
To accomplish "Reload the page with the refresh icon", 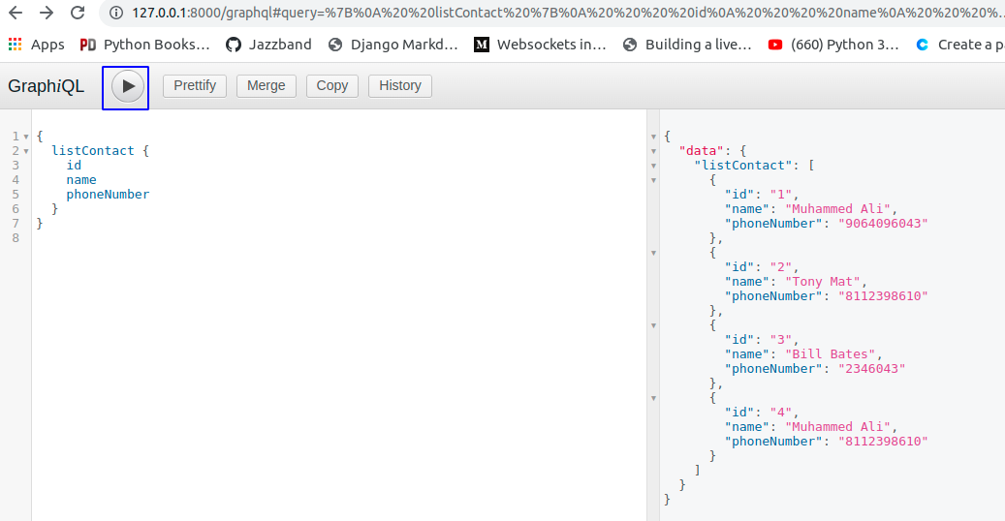I will 79,14.
